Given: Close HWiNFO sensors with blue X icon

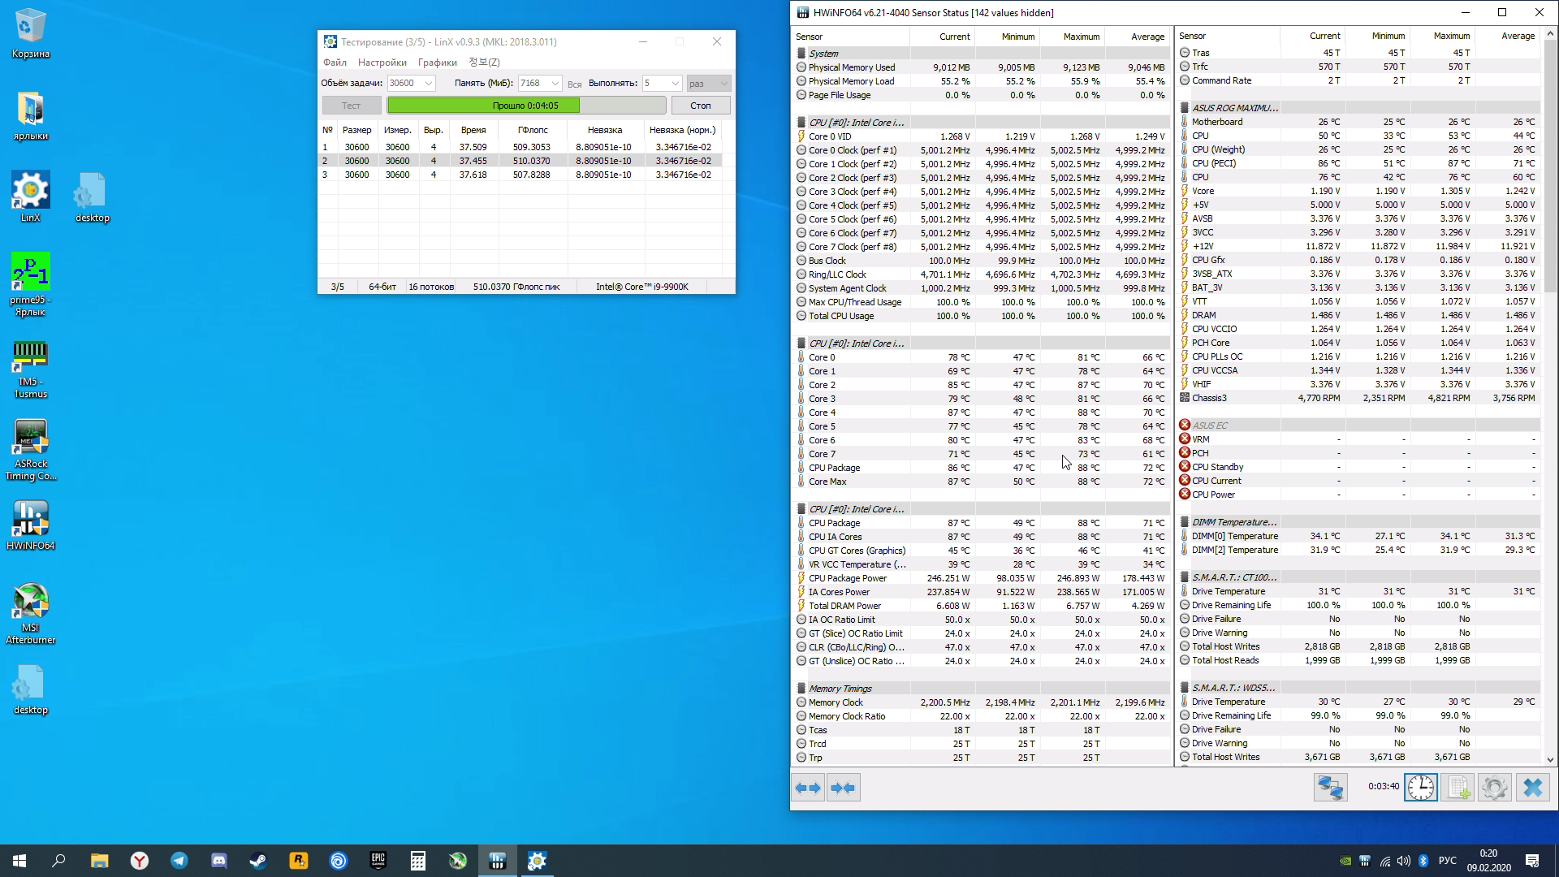Looking at the screenshot, I should 1532,788.
